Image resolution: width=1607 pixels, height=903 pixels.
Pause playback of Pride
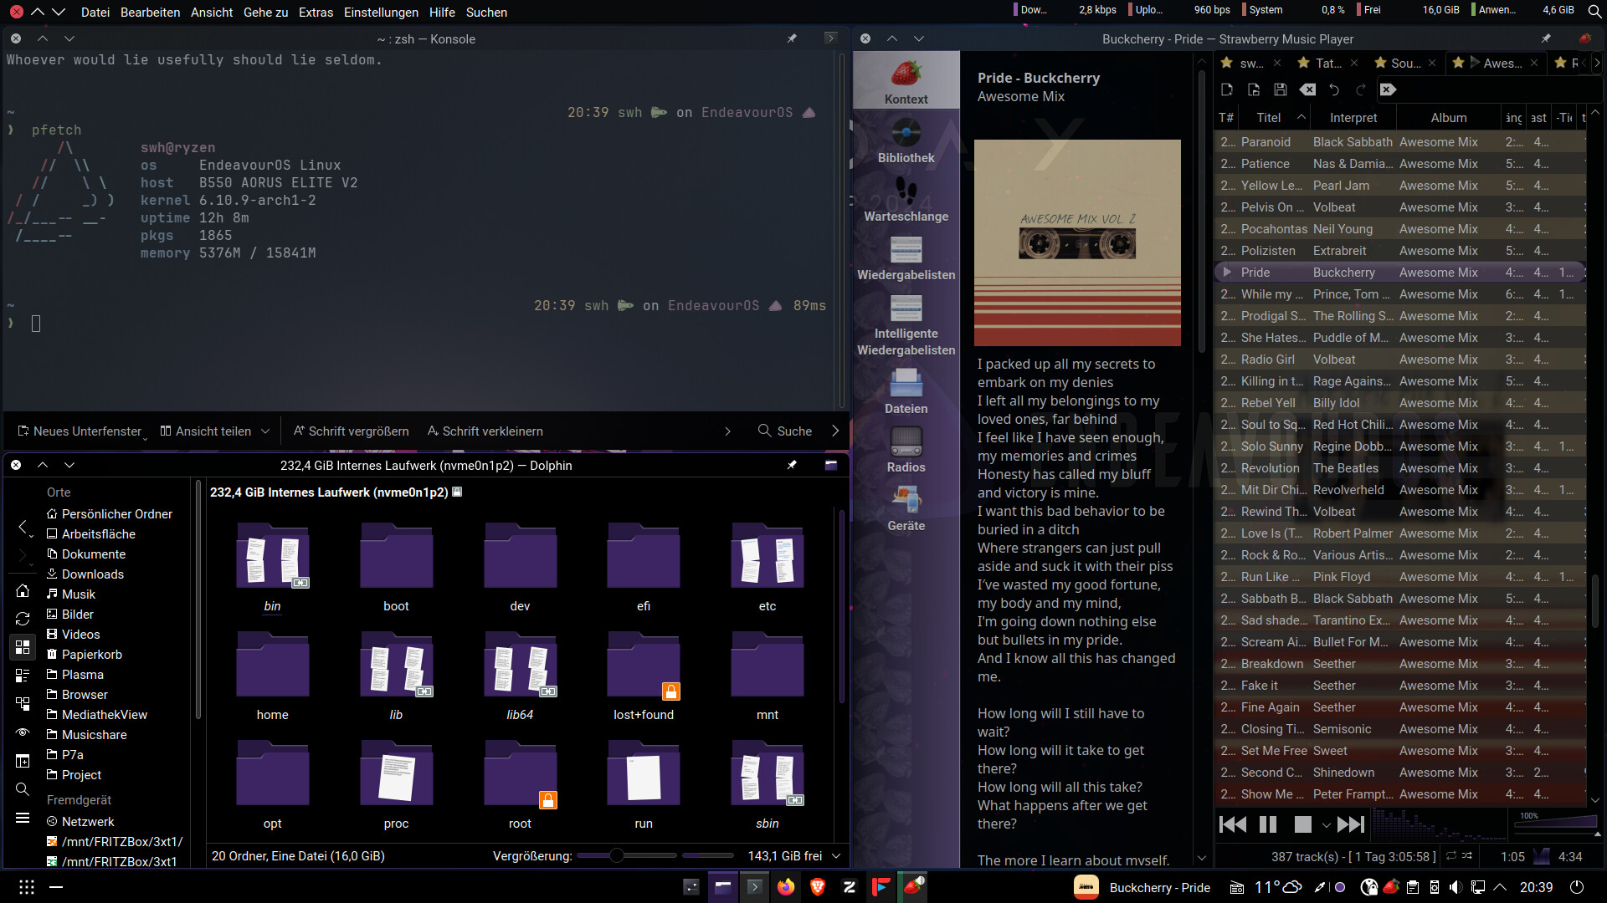pos(1268,824)
